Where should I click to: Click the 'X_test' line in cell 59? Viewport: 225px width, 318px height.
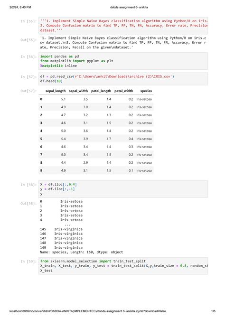coord(46,271)
